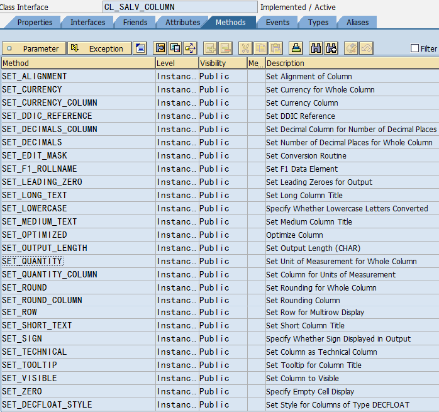Select the SET_LOWERCASE method cell
Viewport: 439px width, 412px height.
tap(78, 208)
